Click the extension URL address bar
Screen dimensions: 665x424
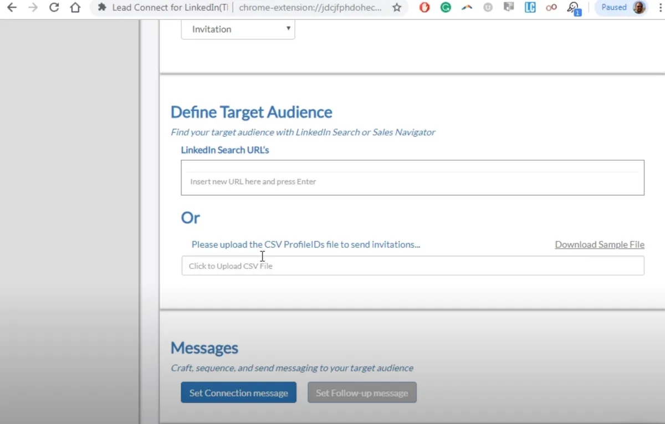click(310, 8)
